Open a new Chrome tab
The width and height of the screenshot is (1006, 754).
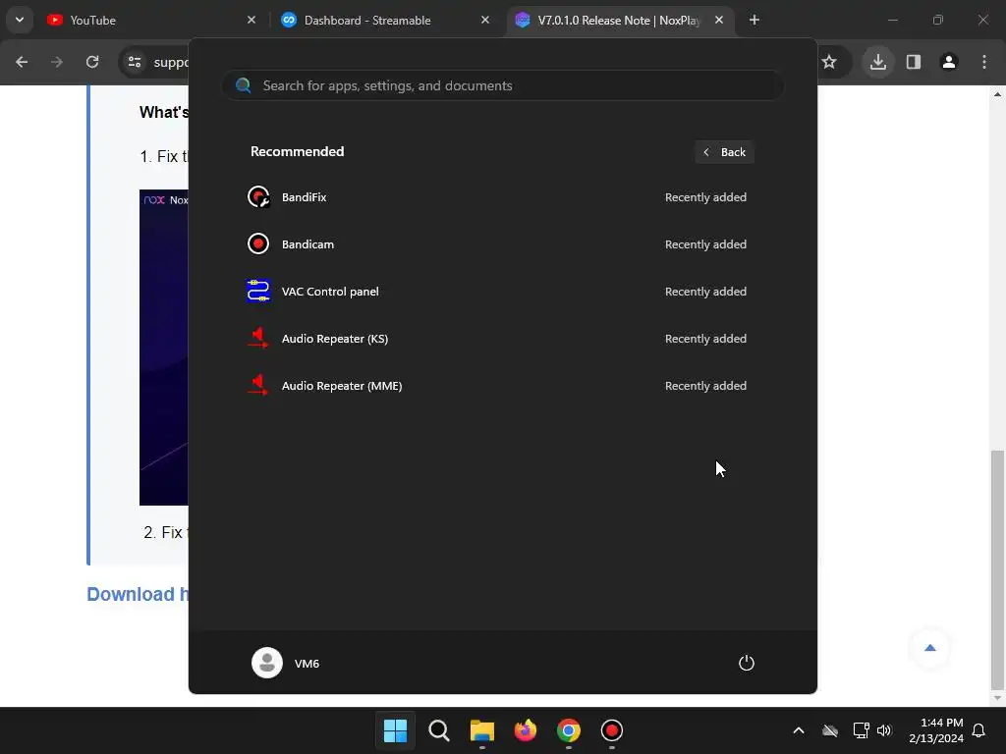754,20
